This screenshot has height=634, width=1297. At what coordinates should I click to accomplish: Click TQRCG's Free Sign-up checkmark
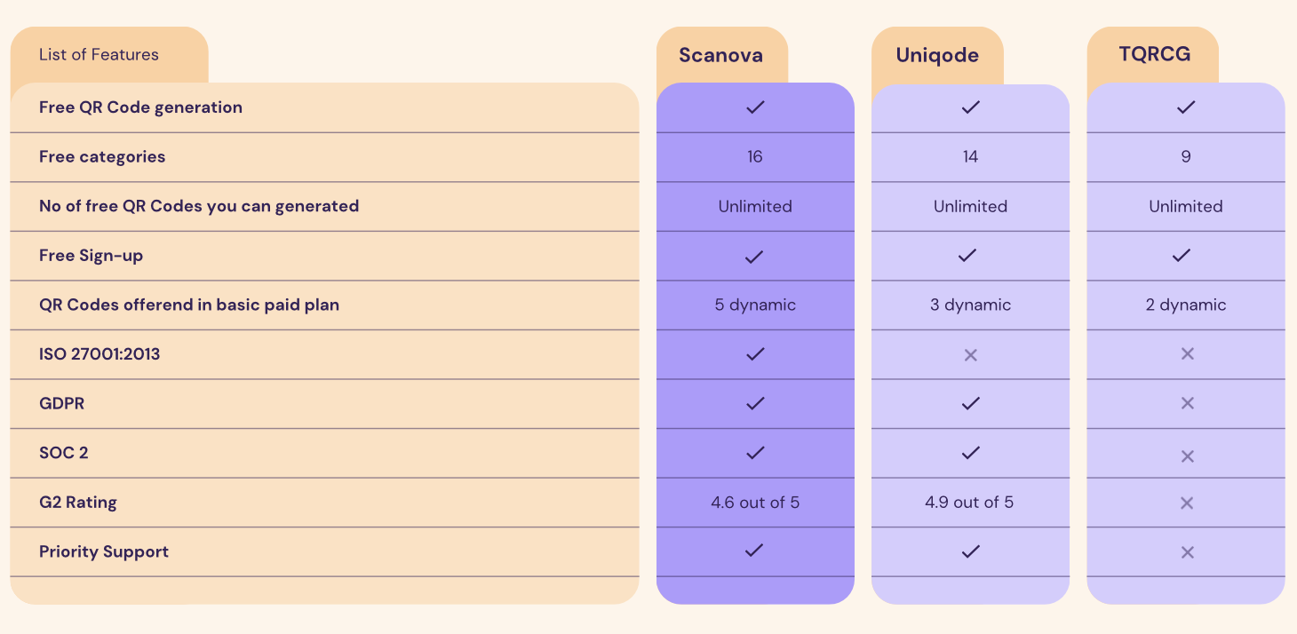[1181, 256]
